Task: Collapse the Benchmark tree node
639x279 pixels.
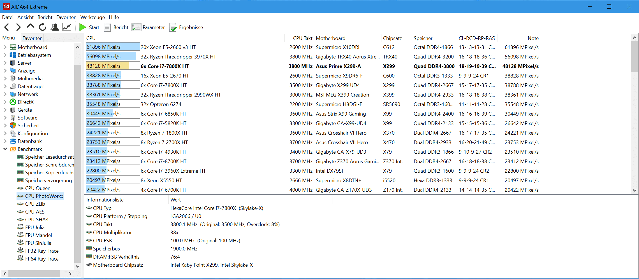Action: pyautogui.click(x=5, y=149)
